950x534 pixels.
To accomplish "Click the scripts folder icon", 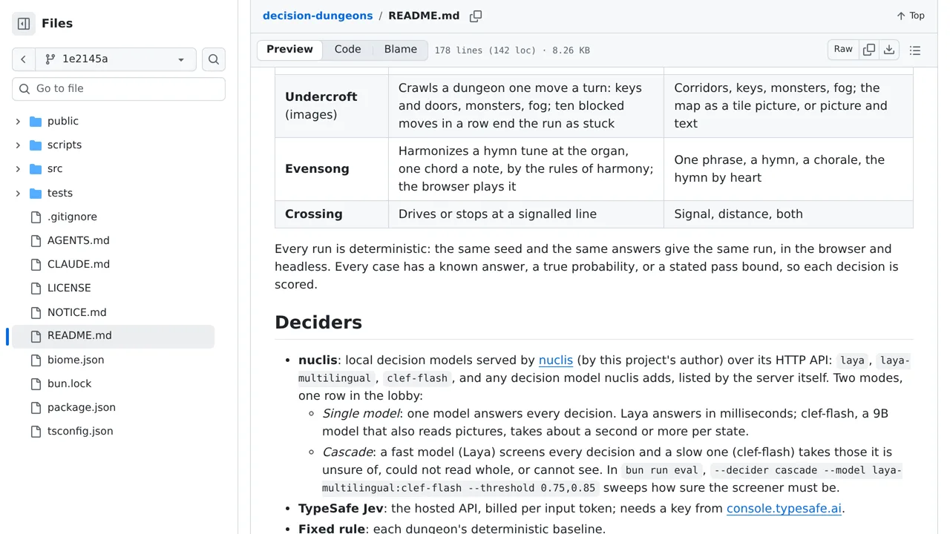I will coord(36,145).
